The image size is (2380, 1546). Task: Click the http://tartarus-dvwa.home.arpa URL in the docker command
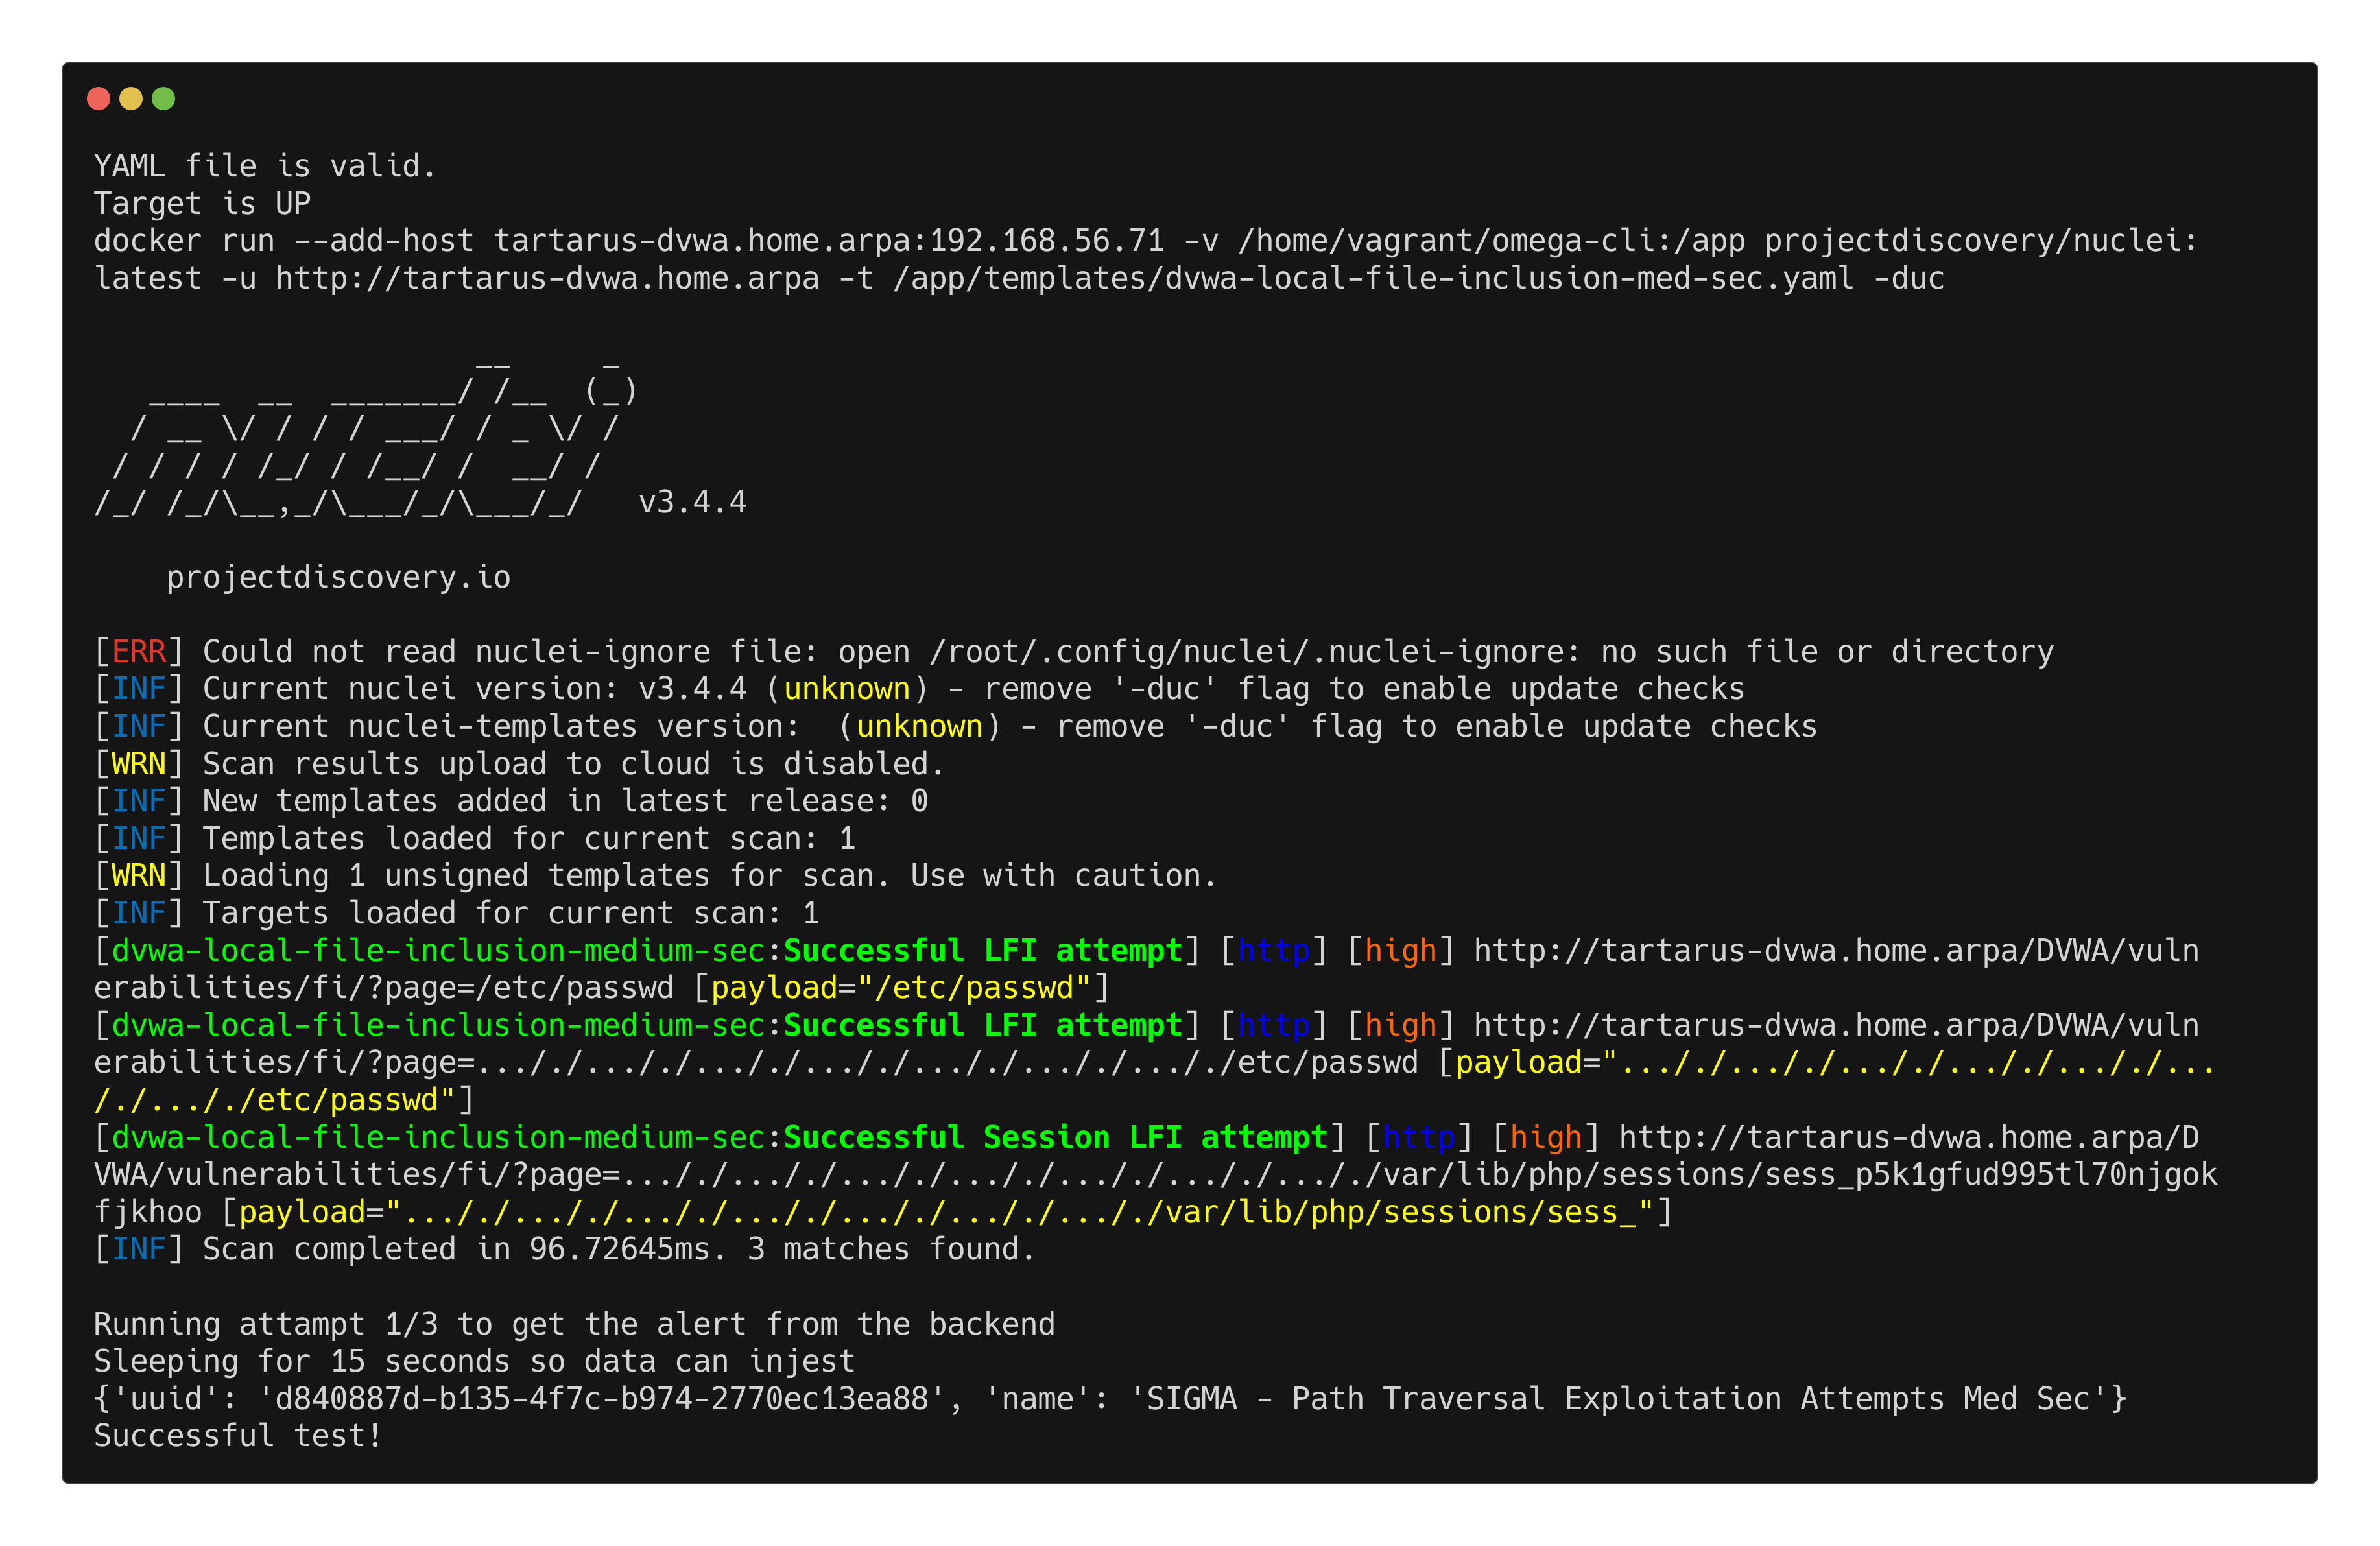(547, 278)
